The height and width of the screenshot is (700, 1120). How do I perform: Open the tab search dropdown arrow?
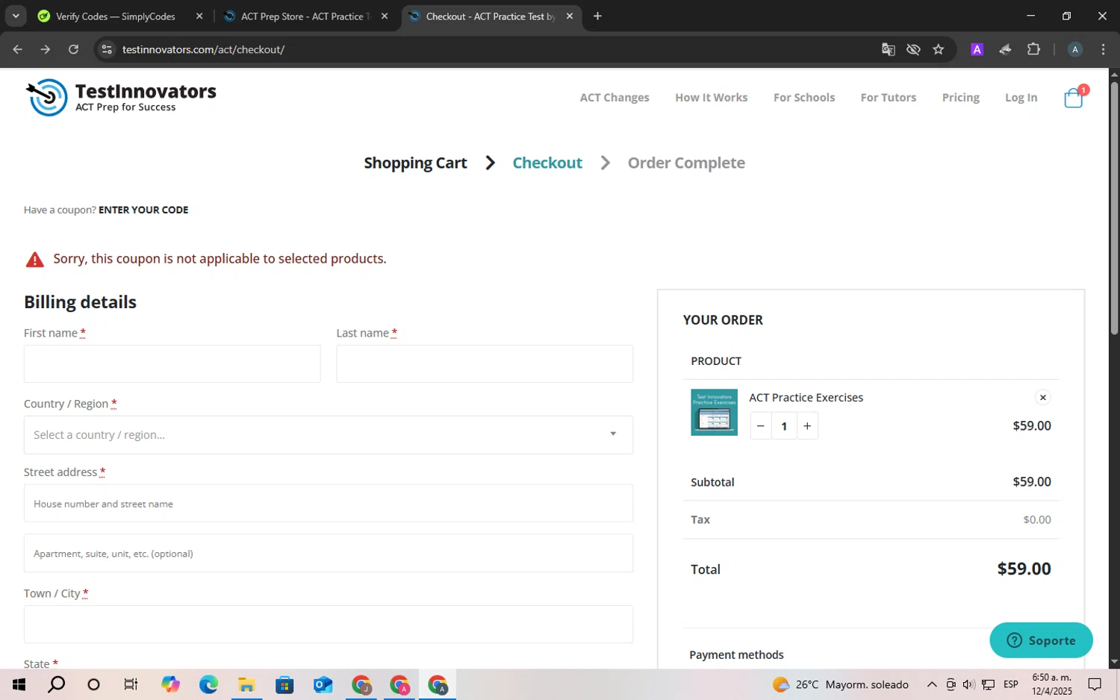point(16,16)
